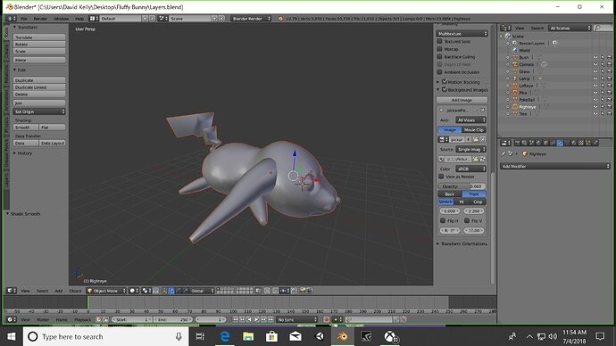Switch to the Movie Clip tab

(474, 129)
